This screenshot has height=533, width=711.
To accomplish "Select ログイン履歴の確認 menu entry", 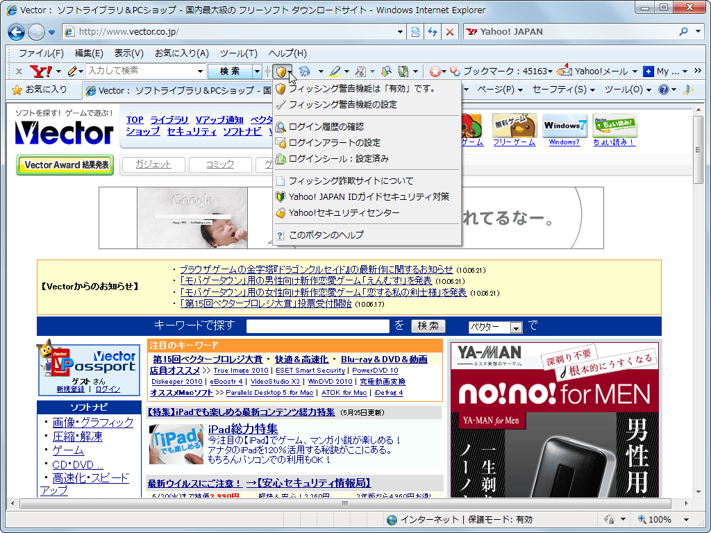I will point(367,127).
